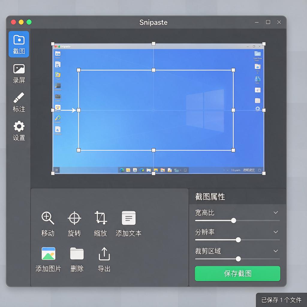The height and width of the screenshot is (307, 307).
Task: Click the outer selection top-center handle
Action: click(x=153, y=44)
